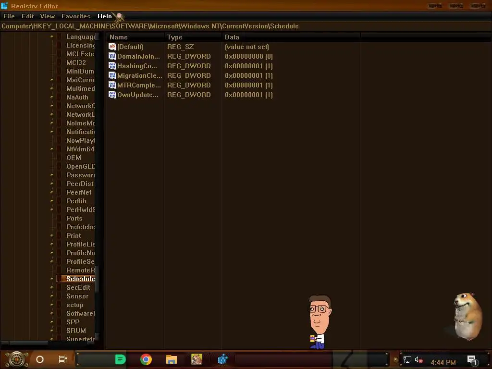This screenshot has height=369, width=492.
Task: Click the registry path address bar
Action: pos(246,26)
